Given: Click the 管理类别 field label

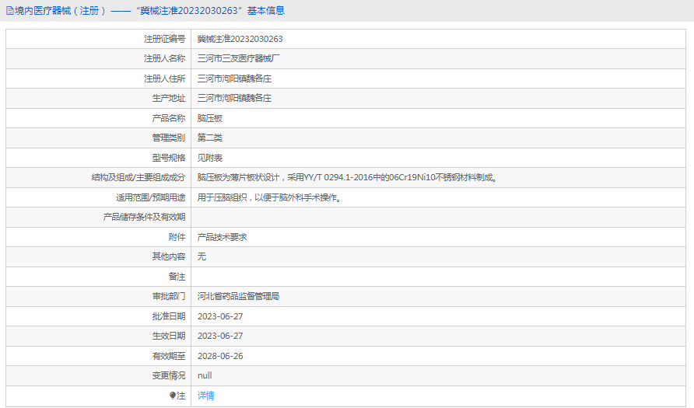Looking at the screenshot, I should point(169,138).
